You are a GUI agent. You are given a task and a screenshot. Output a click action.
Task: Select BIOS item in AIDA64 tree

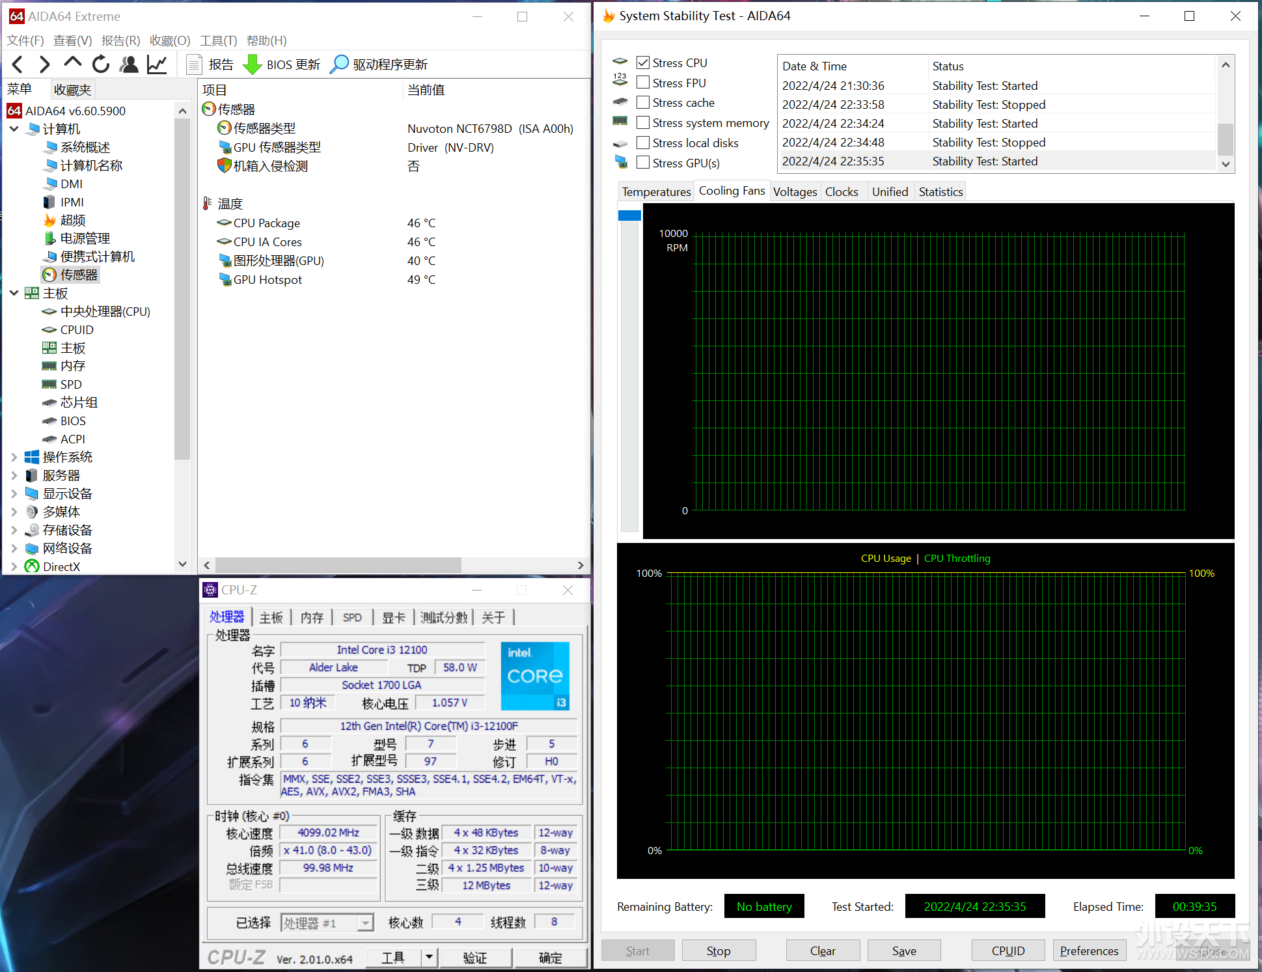pos(64,421)
